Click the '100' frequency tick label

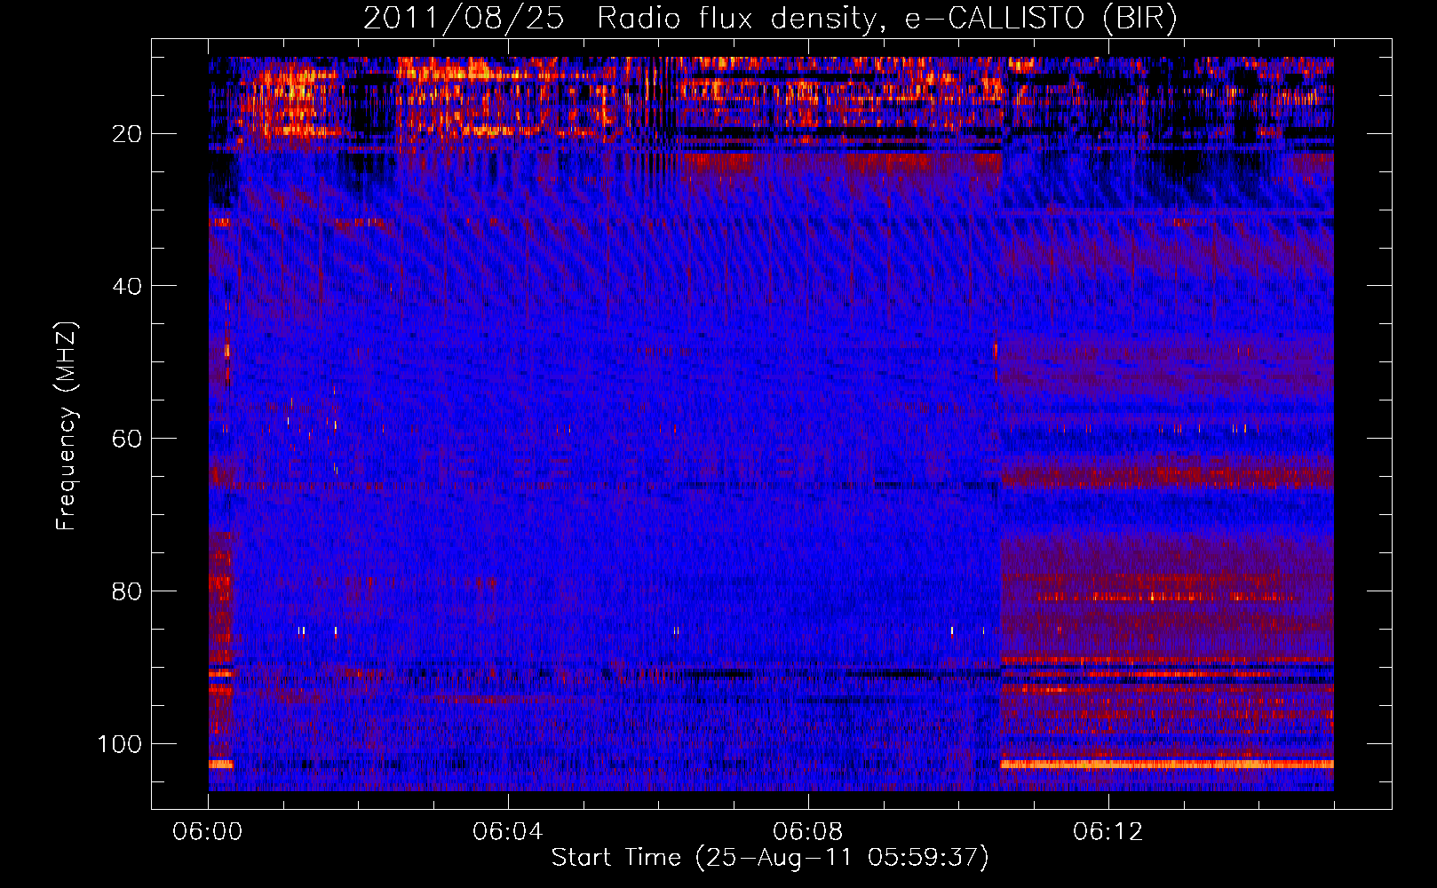tap(120, 743)
